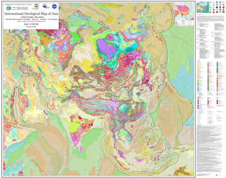Click the red circular logo in bottom logo row
This screenshot has width=226, height=178.
214,12
